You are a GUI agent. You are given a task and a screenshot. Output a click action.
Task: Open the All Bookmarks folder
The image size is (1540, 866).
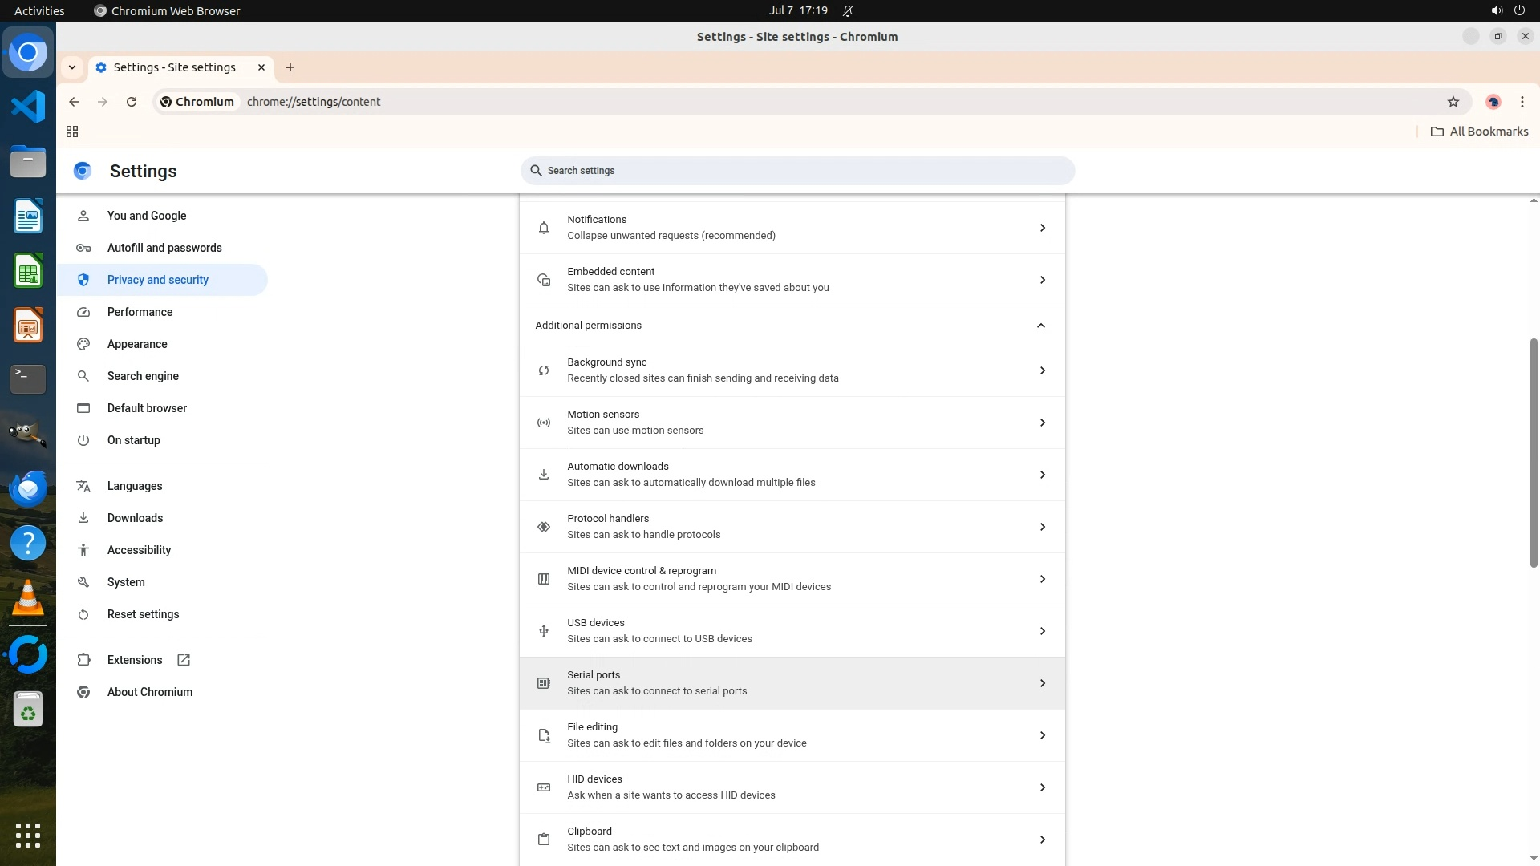pos(1480,132)
